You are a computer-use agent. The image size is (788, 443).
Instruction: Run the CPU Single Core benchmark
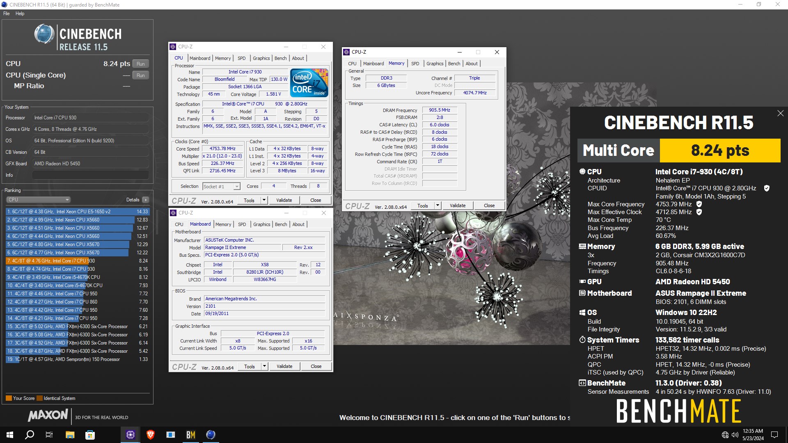coord(140,75)
